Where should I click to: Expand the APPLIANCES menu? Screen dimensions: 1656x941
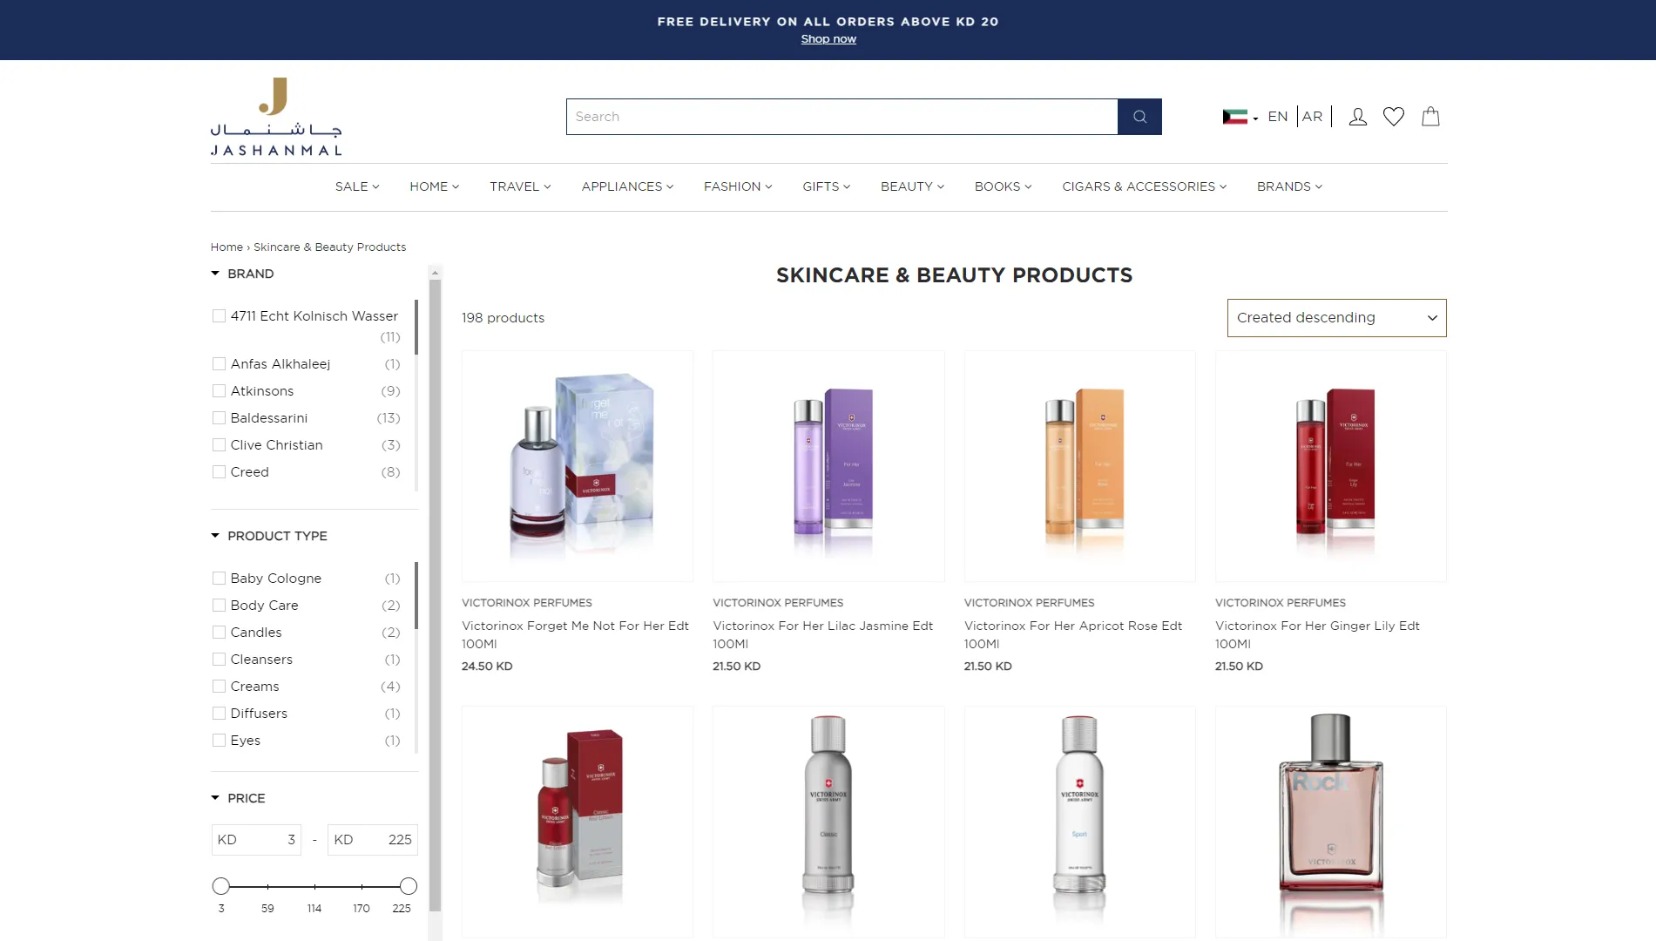627,186
